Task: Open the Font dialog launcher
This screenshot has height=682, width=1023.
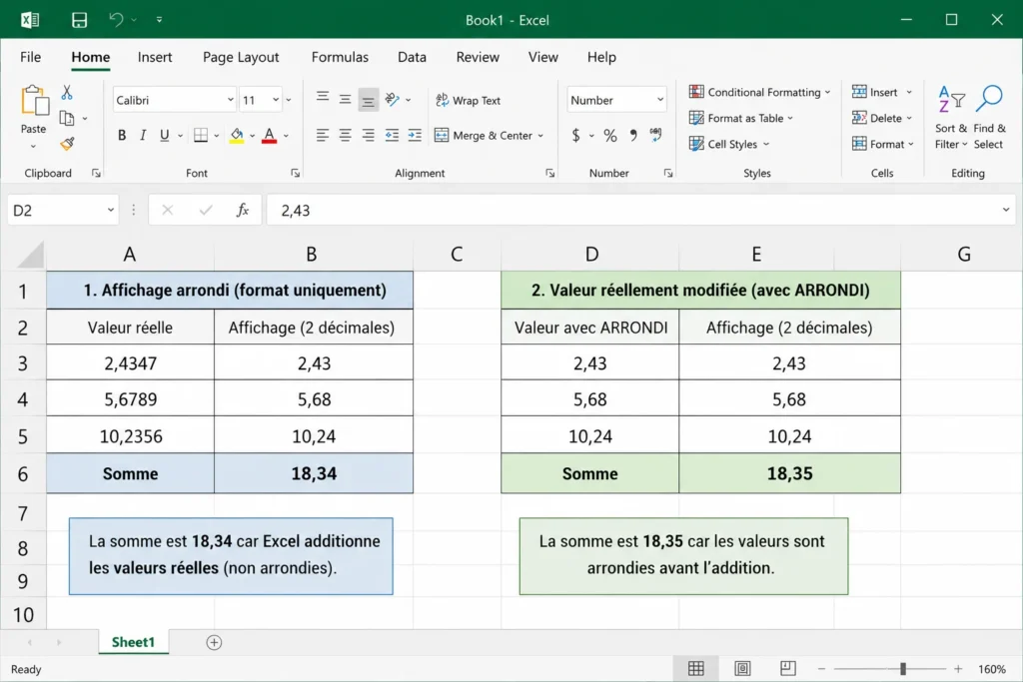Action: pyautogui.click(x=295, y=173)
